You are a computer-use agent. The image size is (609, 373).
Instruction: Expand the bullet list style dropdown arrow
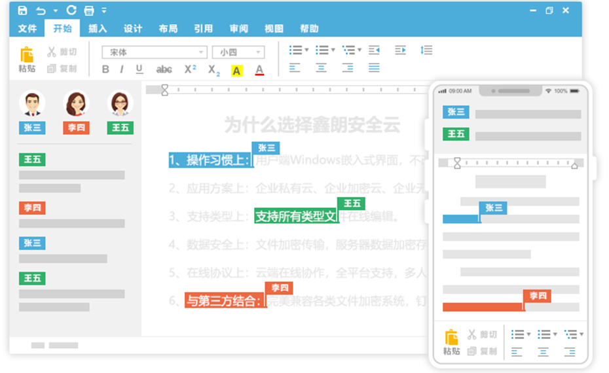307,50
